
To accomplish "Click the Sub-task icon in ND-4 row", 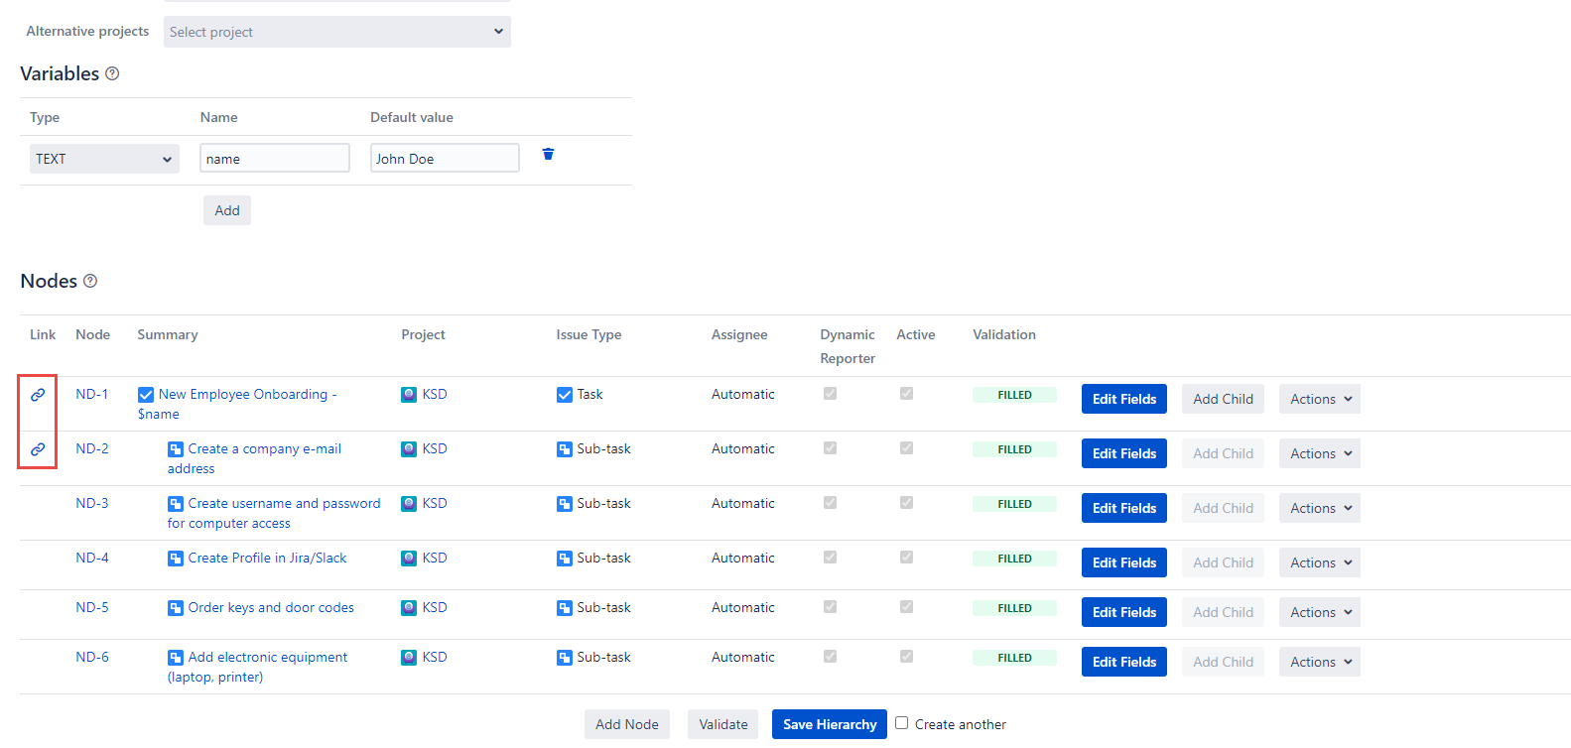I will pyautogui.click(x=565, y=559).
